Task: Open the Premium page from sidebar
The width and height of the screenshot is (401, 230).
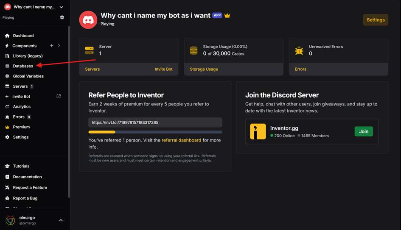Action: coord(21,127)
